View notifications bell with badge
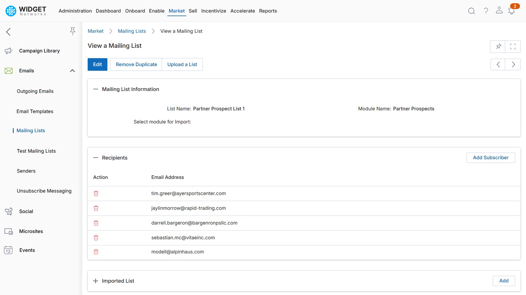Image resolution: width=526 pixels, height=295 pixels. click(x=512, y=11)
